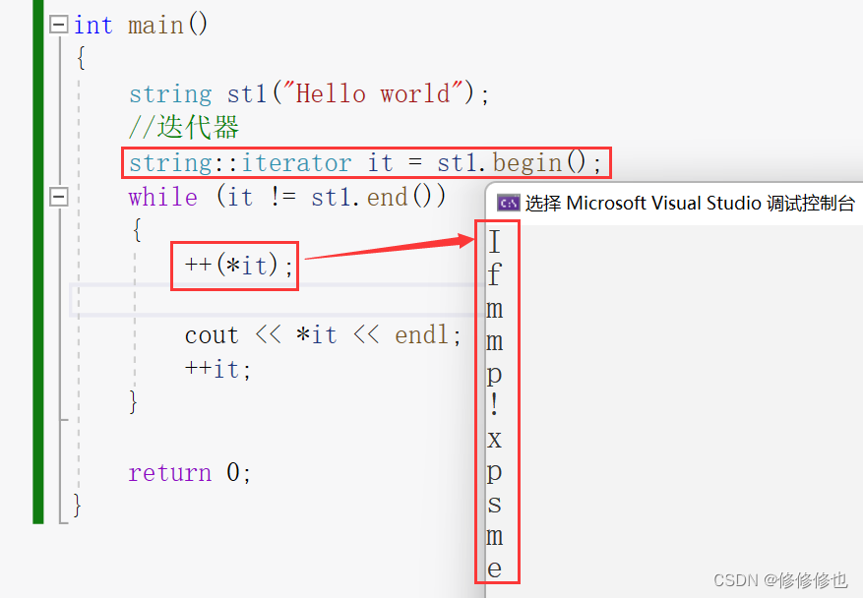Click the //迭代器 comment line
Image resolution: width=863 pixels, height=598 pixels.
point(183,128)
